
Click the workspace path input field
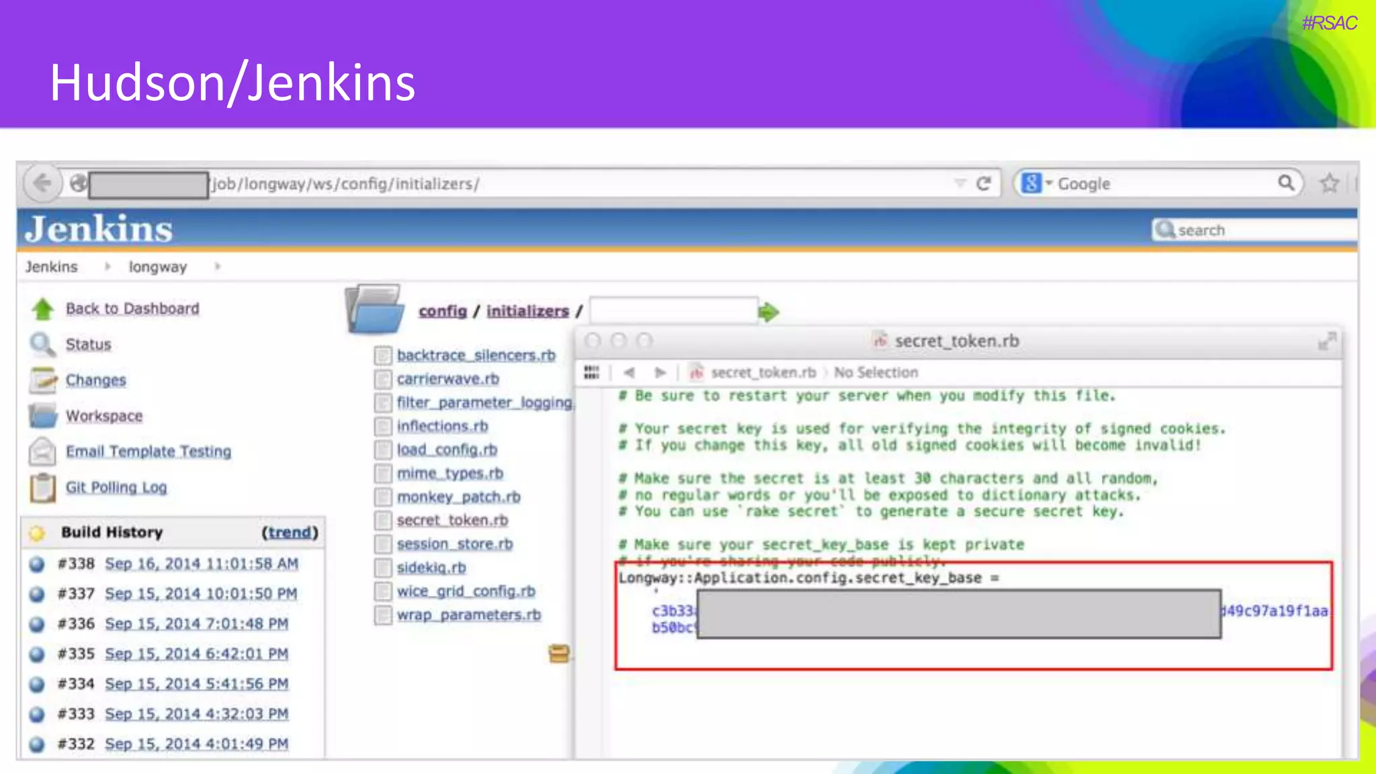click(673, 311)
